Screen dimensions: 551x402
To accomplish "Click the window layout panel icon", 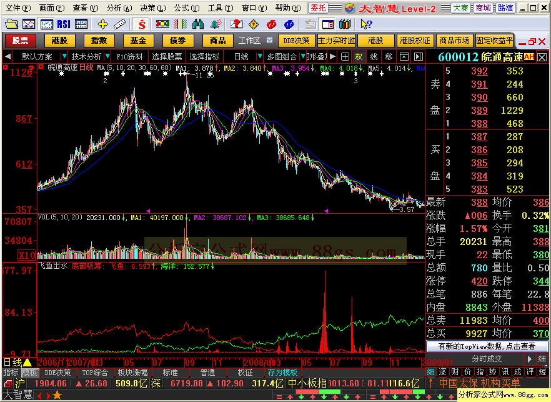I will pyautogui.click(x=327, y=24).
